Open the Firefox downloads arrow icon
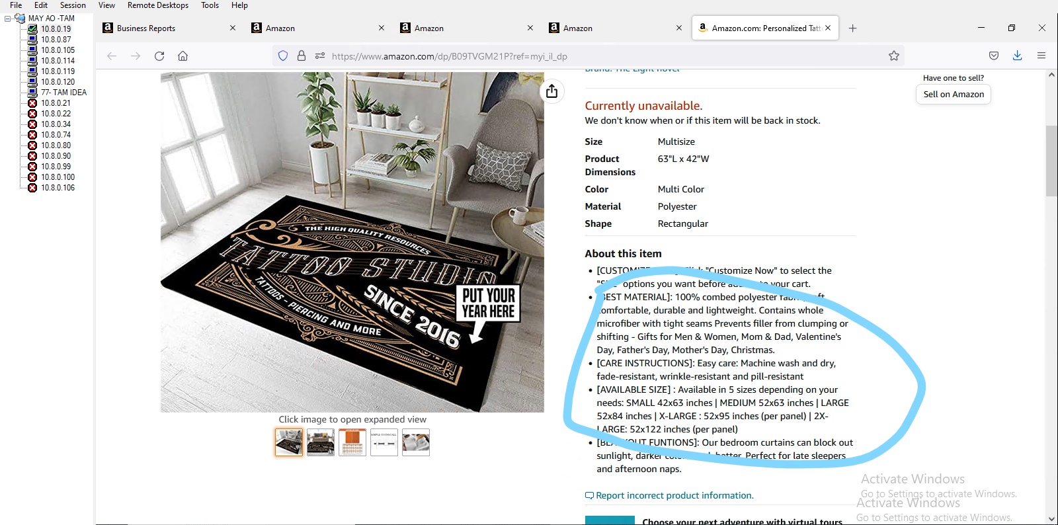Viewport: 1058px width, 525px height. click(x=1017, y=56)
